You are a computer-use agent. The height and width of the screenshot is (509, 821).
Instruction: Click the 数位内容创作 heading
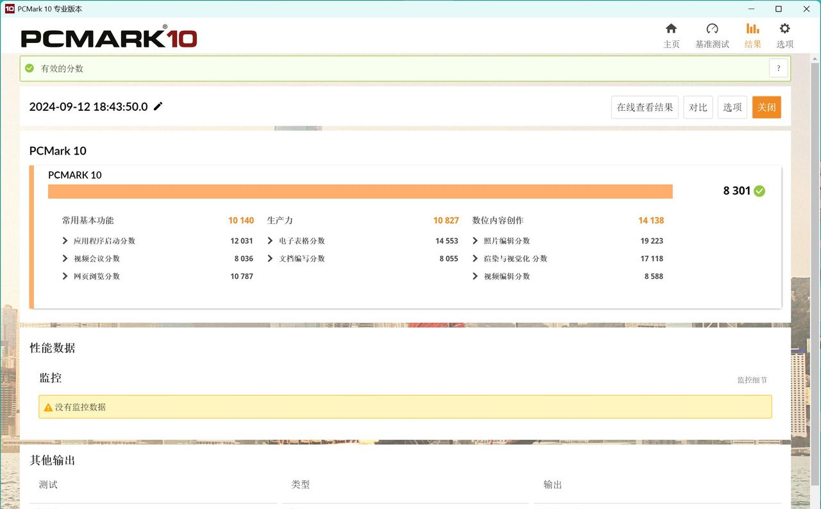tap(498, 221)
